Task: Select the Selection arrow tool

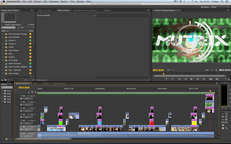Action: coord(223,114)
